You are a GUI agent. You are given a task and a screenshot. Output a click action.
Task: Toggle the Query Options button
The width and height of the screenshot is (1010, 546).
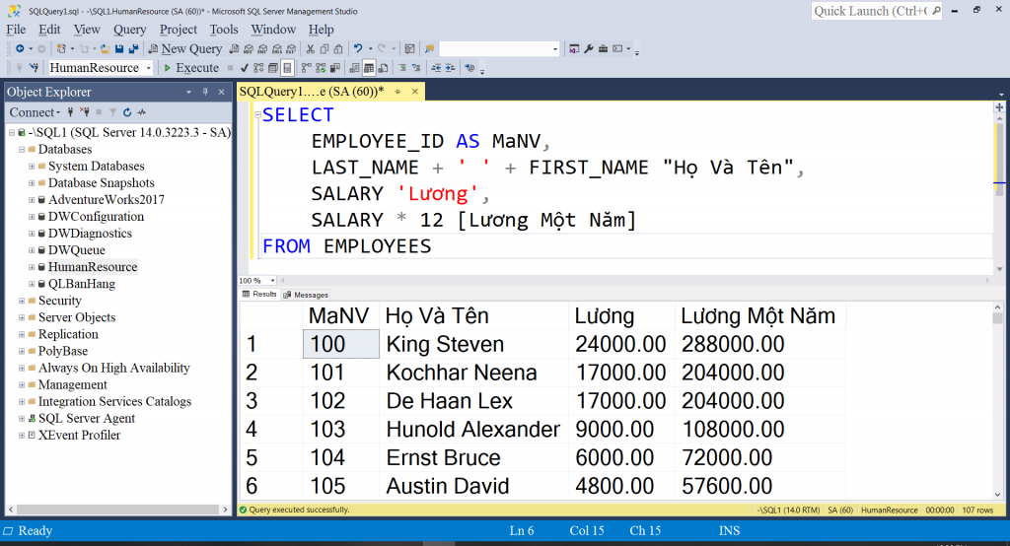273,68
